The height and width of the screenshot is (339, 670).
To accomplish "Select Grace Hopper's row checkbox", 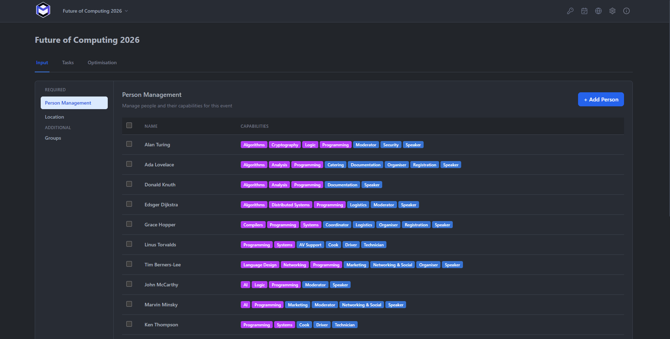I will [129, 224].
